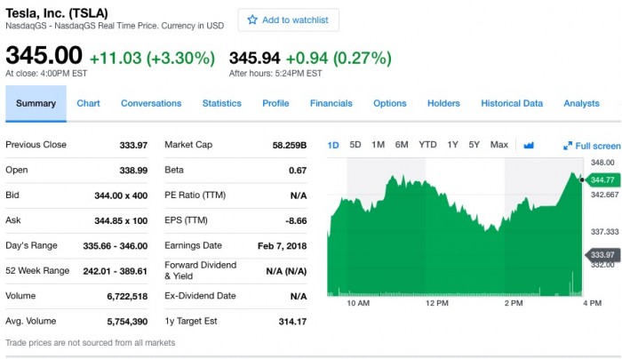Click the Tesla, Inc. (TSLA) title
This screenshot has height=359, width=622.
tap(57, 13)
